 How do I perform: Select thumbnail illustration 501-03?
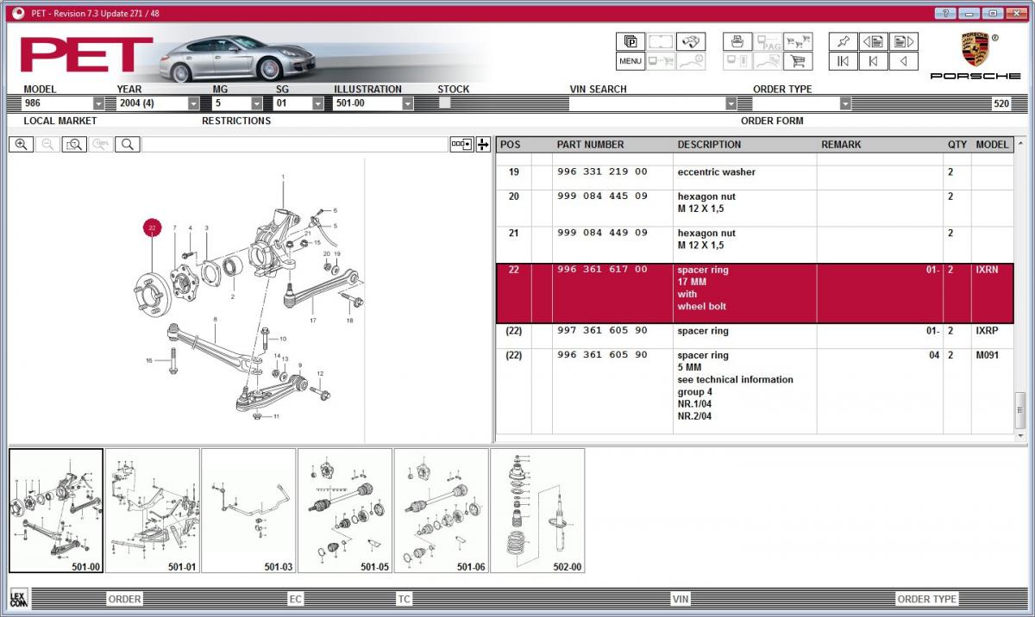coord(248,510)
